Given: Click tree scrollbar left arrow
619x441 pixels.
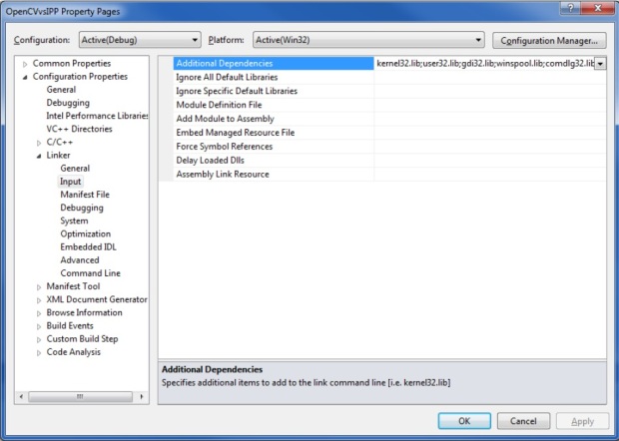Looking at the screenshot, I should click(21, 396).
